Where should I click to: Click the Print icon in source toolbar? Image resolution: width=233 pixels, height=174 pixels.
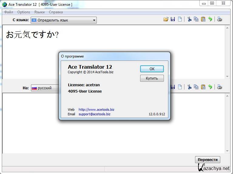coord(219,19)
